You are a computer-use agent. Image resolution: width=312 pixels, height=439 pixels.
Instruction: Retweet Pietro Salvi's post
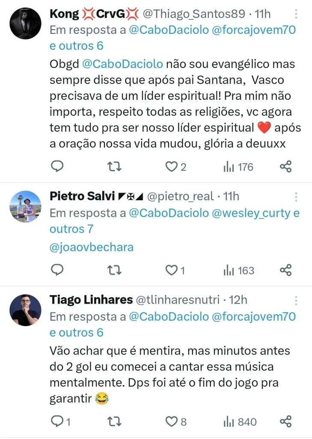click(114, 270)
